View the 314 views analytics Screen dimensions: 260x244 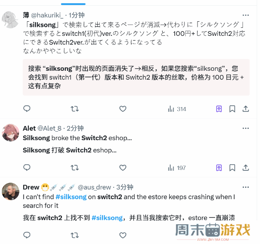[x=177, y=109]
